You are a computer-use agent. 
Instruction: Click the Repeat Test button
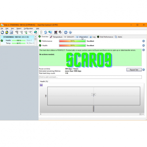(x=134, y=70)
